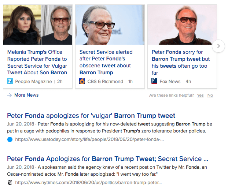Open NYT Fonda Apologizes Secret Service result
228x194 pixels.
coord(108,159)
